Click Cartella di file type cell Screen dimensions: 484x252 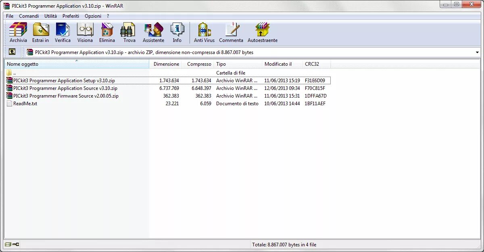click(231, 73)
